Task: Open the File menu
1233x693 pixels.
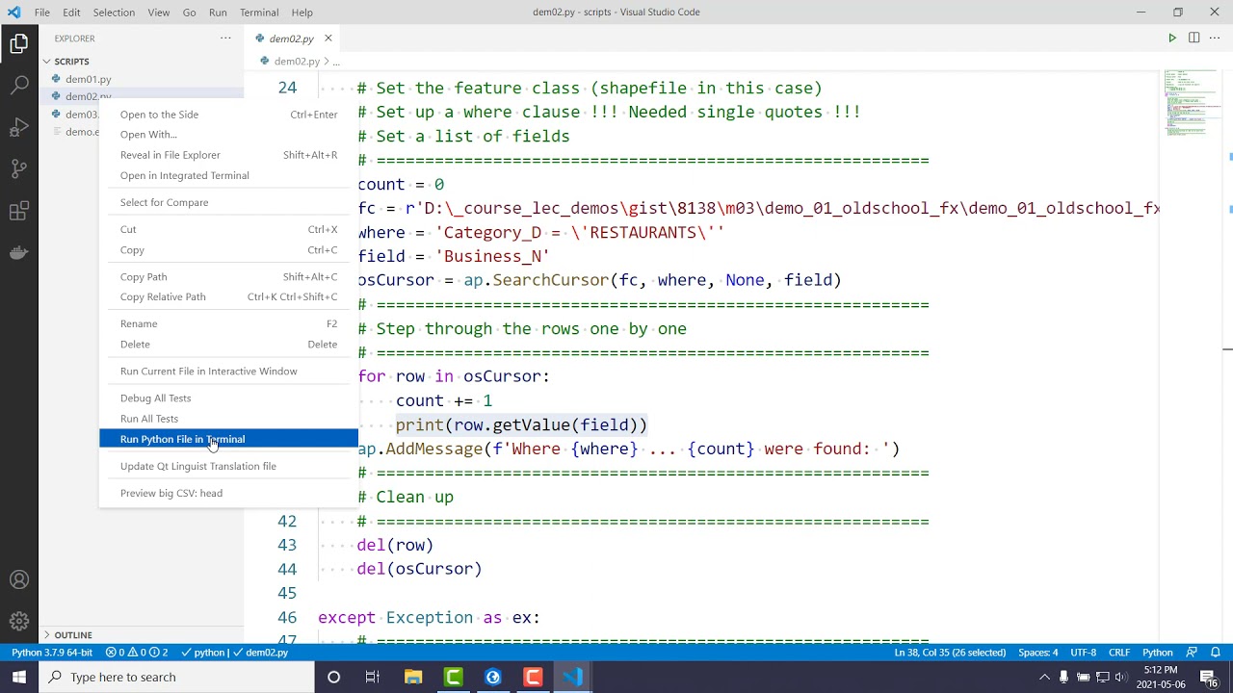Action: click(42, 13)
